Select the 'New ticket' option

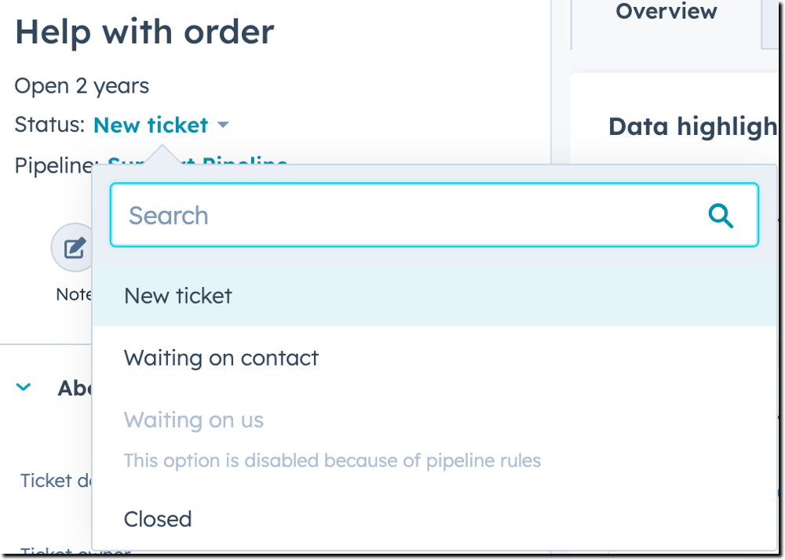click(177, 296)
